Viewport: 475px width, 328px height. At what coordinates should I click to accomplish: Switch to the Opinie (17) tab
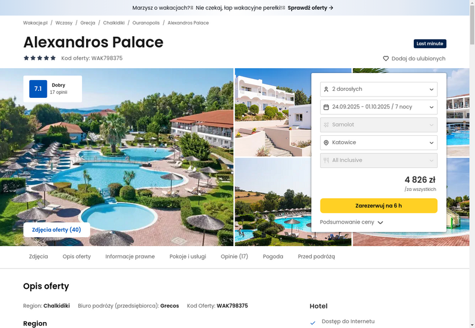234,256
